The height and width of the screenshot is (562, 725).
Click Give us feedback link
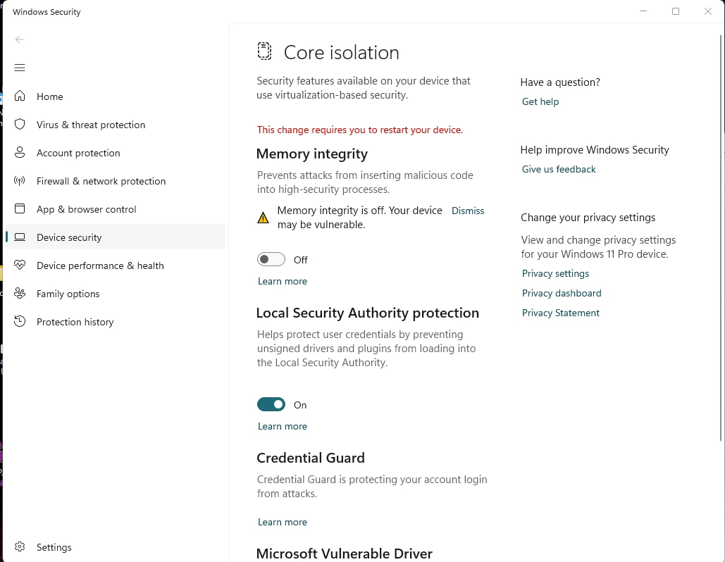559,169
